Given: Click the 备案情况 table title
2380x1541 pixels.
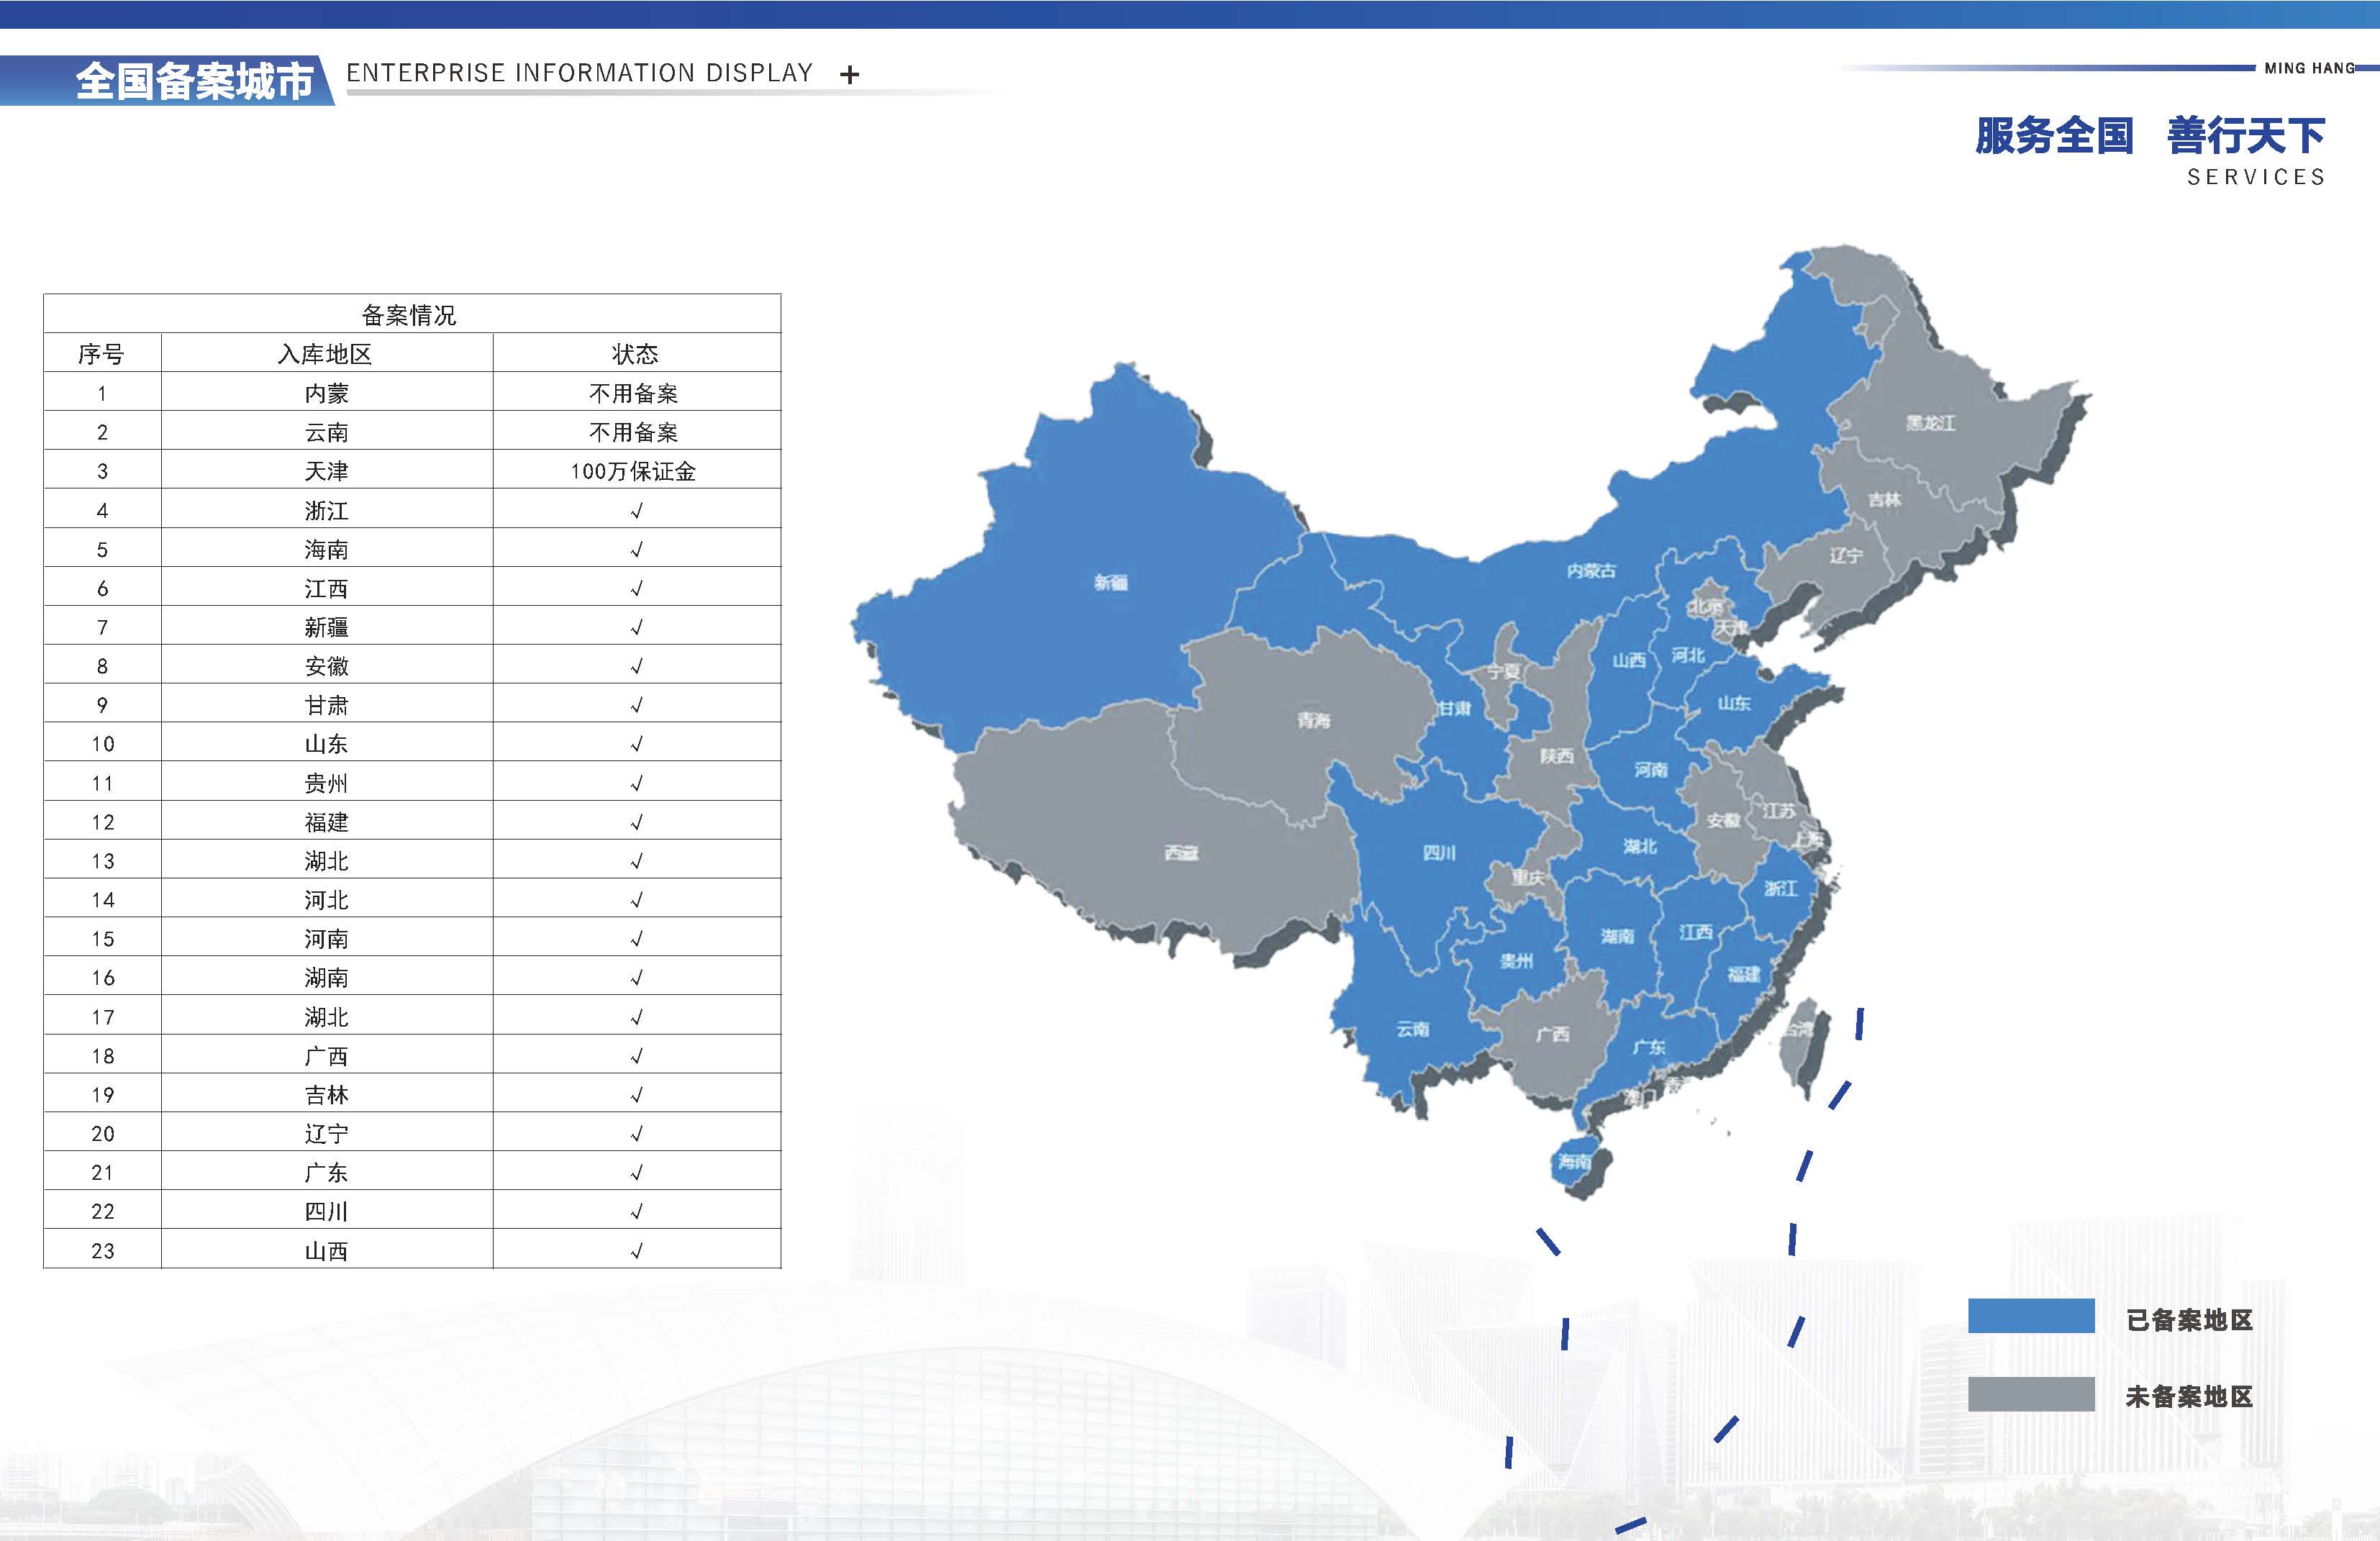Looking at the screenshot, I should click(x=409, y=315).
